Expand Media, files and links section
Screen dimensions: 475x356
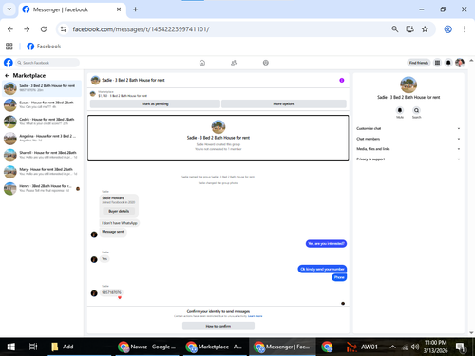[x=408, y=149]
